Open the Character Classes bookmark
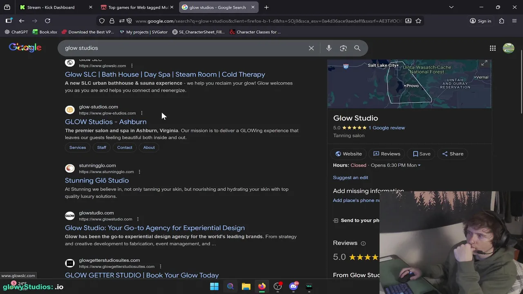This screenshot has width=523, height=294. (255, 32)
